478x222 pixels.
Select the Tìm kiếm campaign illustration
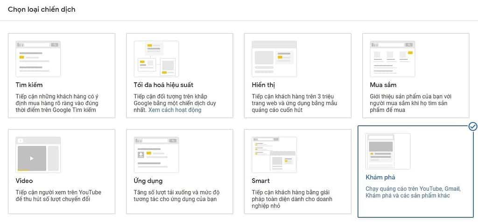click(38, 58)
